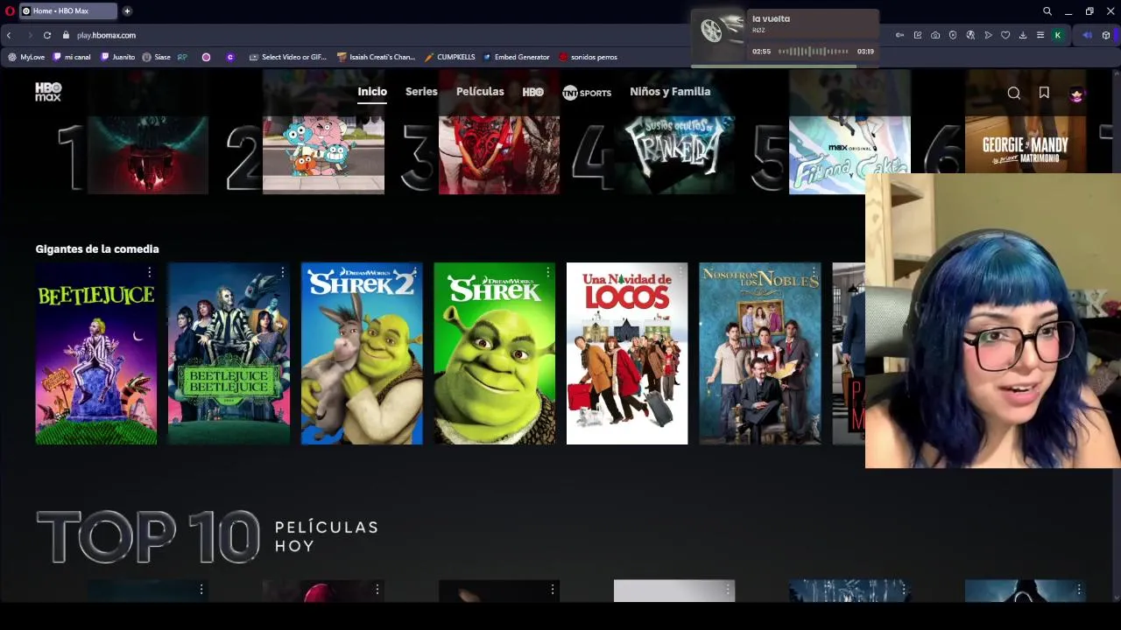Click the heart bookmarks icon in toolbar
Image resolution: width=1121 pixels, height=630 pixels.
(x=1005, y=35)
